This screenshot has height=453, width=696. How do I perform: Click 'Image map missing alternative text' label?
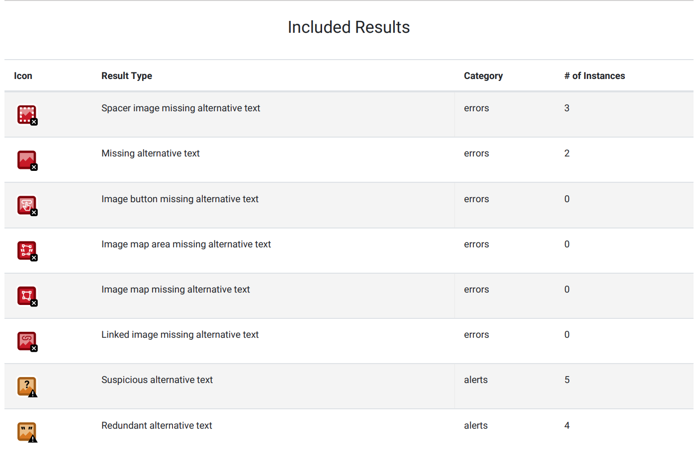click(175, 290)
